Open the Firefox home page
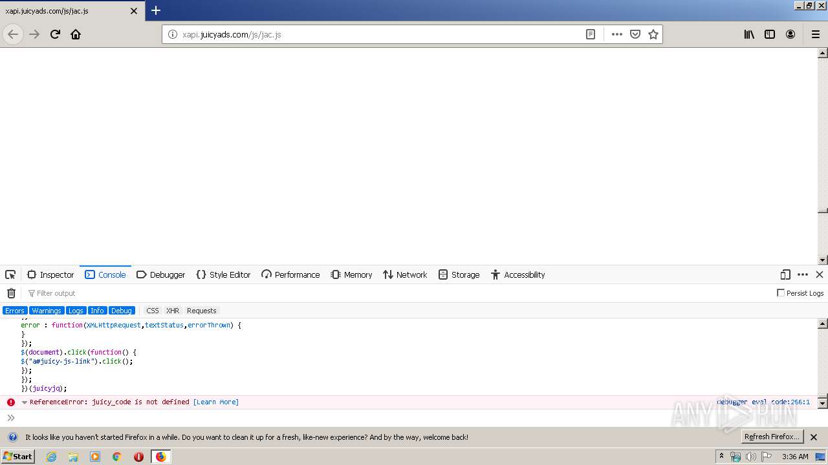This screenshot has width=828, height=465. pyautogui.click(x=76, y=34)
